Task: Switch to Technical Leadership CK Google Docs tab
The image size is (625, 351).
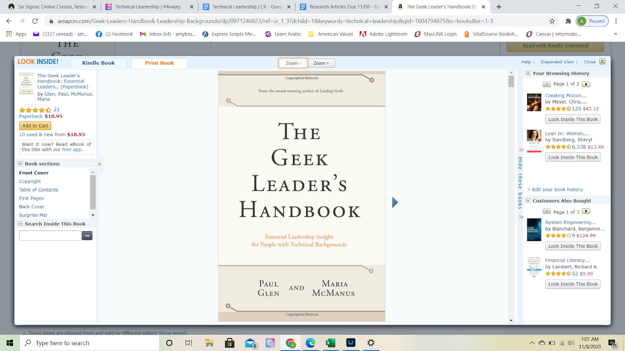Action: (x=246, y=7)
